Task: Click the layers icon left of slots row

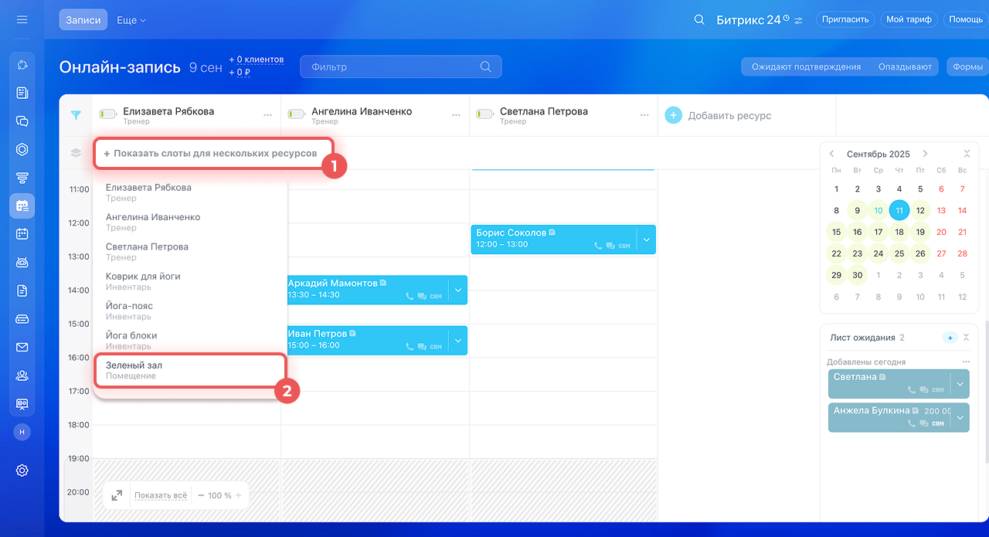Action: pyautogui.click(x=76, y=153)
